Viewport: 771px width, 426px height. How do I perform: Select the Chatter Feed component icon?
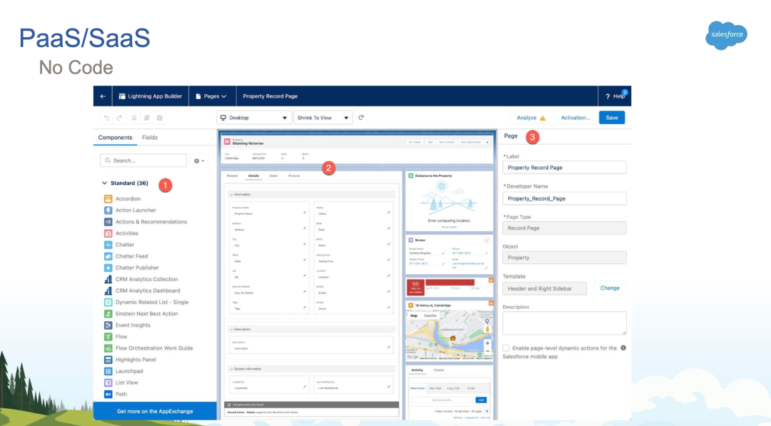coord(109,256)
